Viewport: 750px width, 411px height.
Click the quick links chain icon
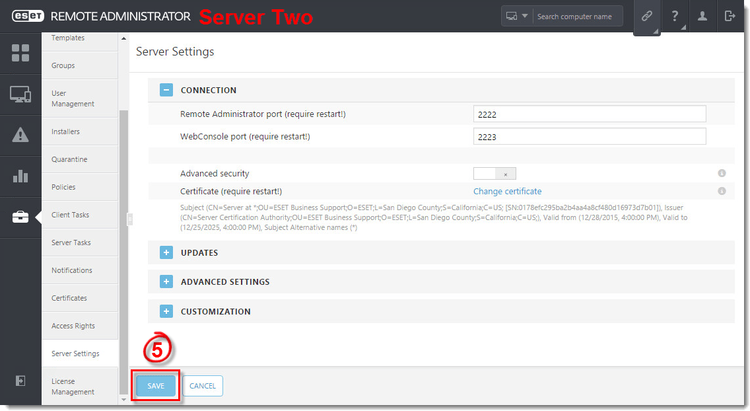647,17
